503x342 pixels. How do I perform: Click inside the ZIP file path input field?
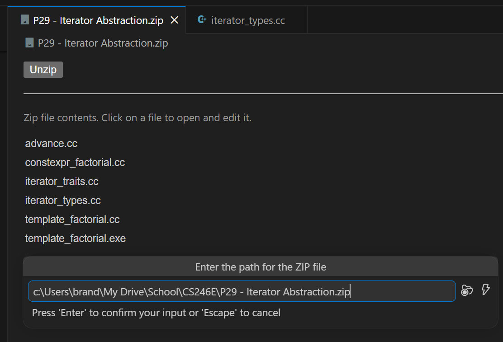242,291
